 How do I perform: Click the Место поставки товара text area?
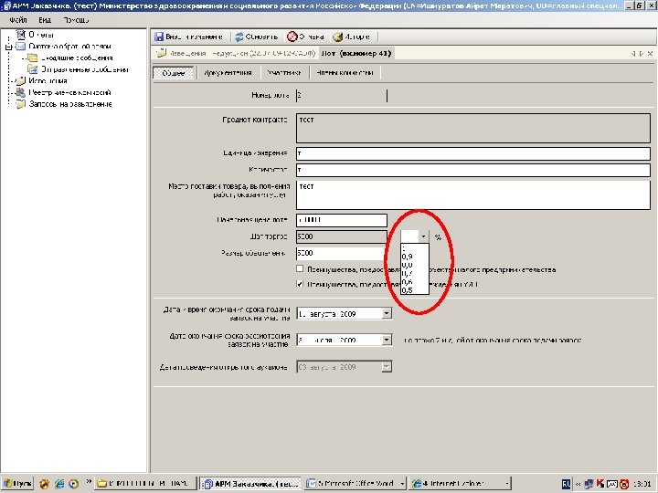point(473,195)
